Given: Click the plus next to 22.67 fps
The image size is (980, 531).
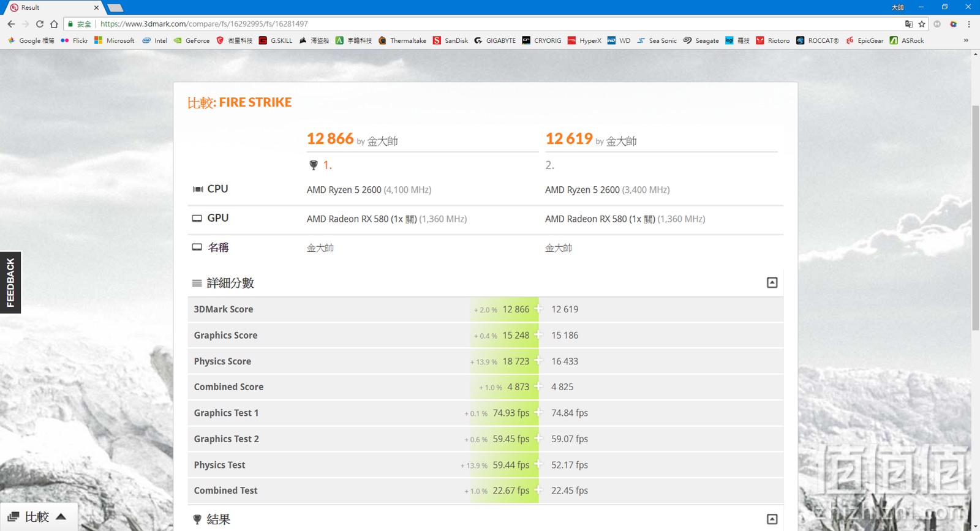Looking at the screenshot, I should 538,490.
